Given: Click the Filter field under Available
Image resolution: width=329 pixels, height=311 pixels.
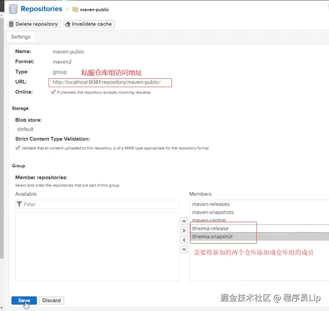Looking at the screenshot, I should [97, 204].
